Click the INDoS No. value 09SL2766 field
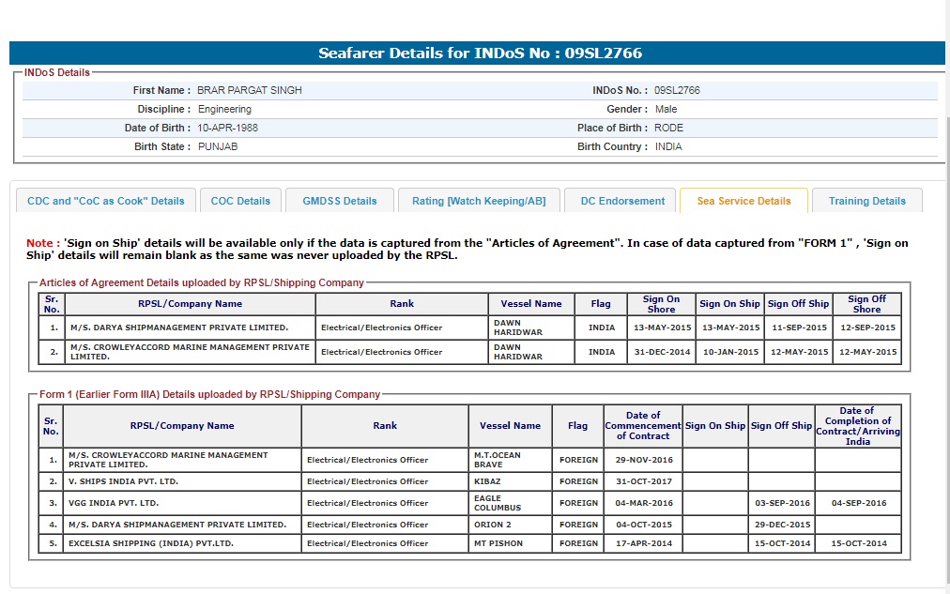 [677, 91]
